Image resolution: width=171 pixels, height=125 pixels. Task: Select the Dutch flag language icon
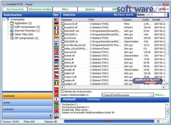[56, 55]
